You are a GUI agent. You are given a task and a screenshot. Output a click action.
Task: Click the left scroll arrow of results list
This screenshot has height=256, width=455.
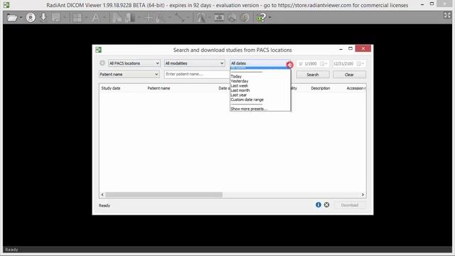pyautogui.click(x=102, y=195)
